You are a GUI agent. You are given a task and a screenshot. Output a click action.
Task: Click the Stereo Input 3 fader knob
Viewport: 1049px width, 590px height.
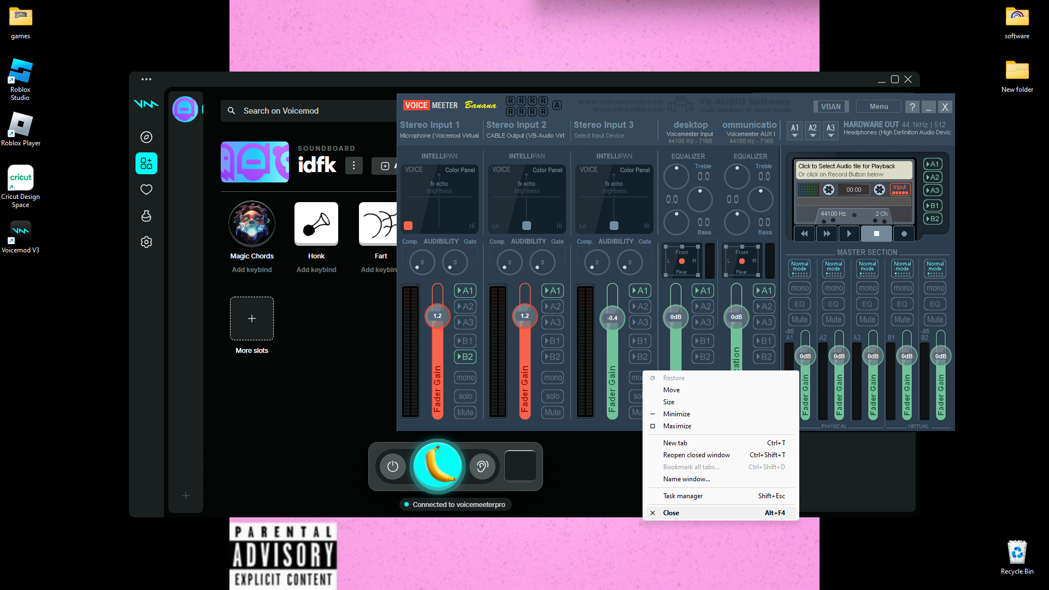(612, 318)
